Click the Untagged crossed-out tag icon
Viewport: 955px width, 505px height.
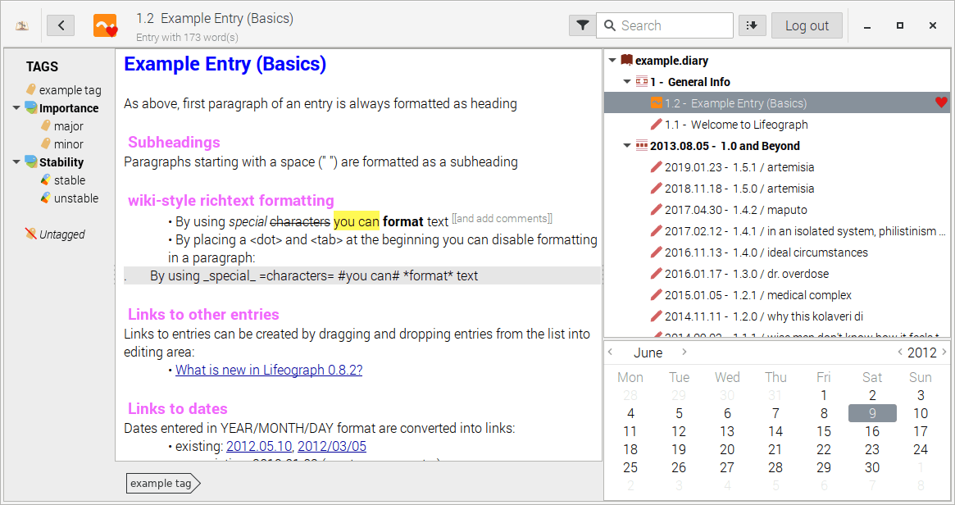coord(31,234)
